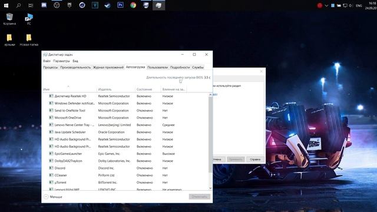Open Discord from the taskbar
The height and width of the screenshot is (212, 377).
[44, 5]
